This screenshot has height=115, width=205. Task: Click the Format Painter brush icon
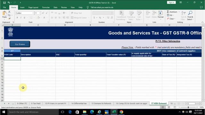click(x=9, y=19)
